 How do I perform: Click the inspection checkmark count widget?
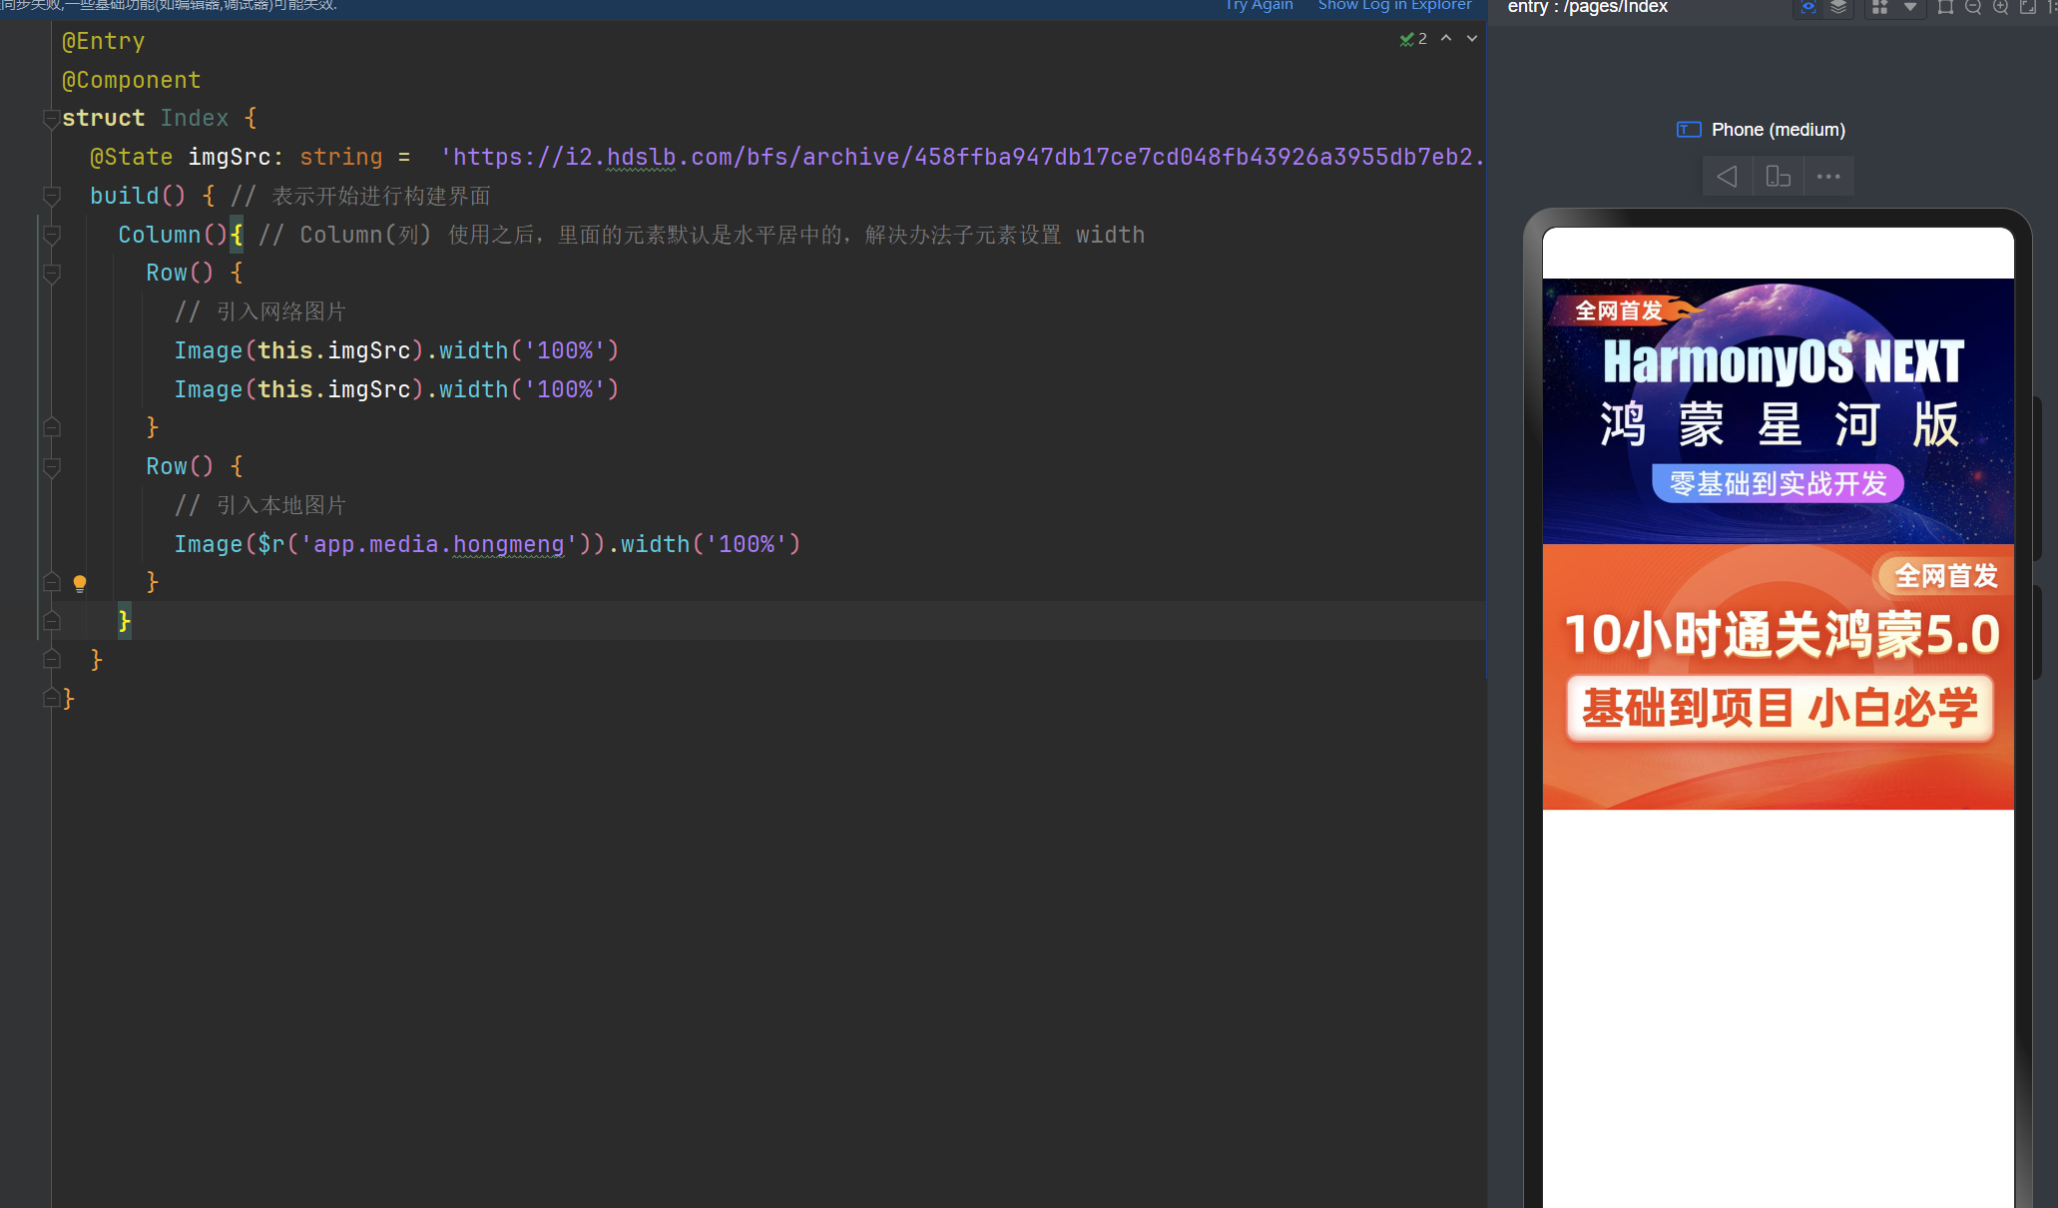[x=1413, y=39]
